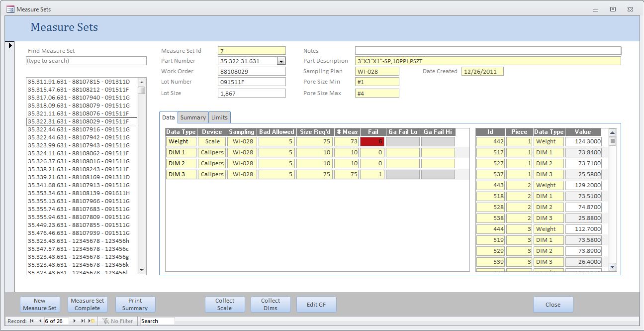Switch to the Summary tab

tap(193, 117)
